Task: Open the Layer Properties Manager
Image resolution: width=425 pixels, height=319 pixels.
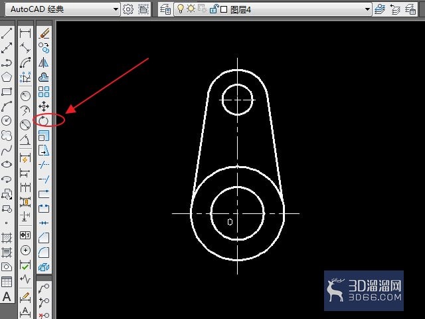Action: pyautogui.click(x=165, y=9)
